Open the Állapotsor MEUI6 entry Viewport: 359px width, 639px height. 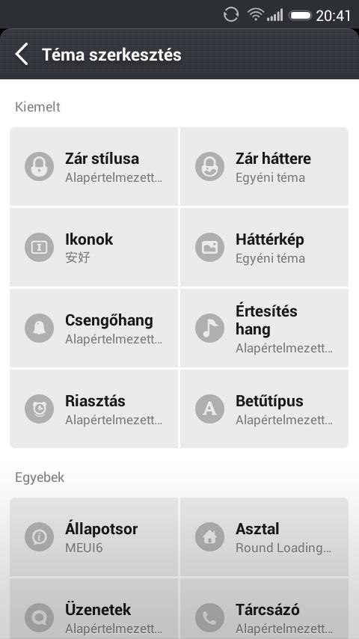[x=93, y=537]
